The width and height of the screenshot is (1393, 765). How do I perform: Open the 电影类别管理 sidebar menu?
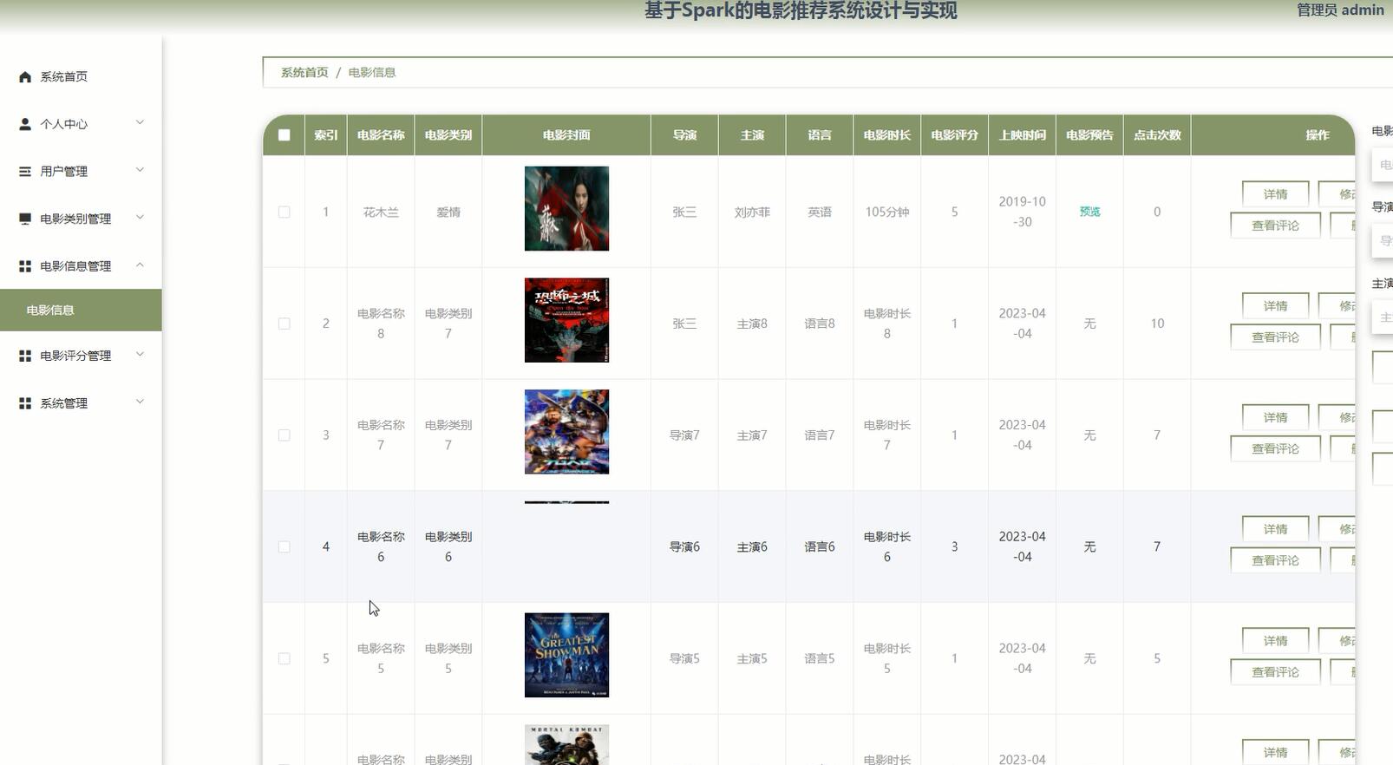point(81,219)
